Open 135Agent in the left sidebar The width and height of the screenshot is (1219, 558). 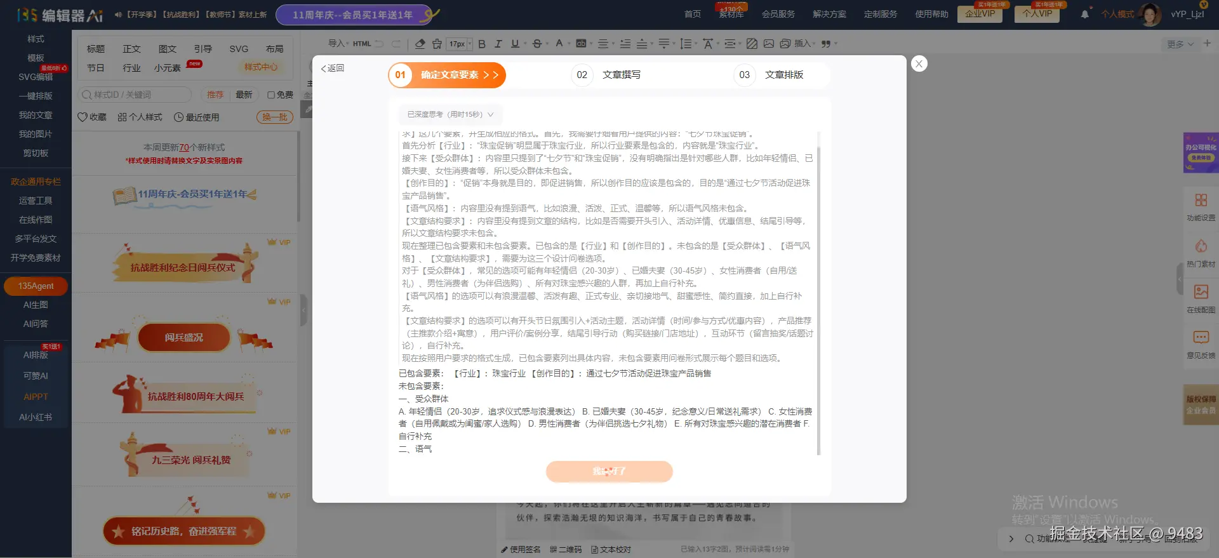point(36,286)
